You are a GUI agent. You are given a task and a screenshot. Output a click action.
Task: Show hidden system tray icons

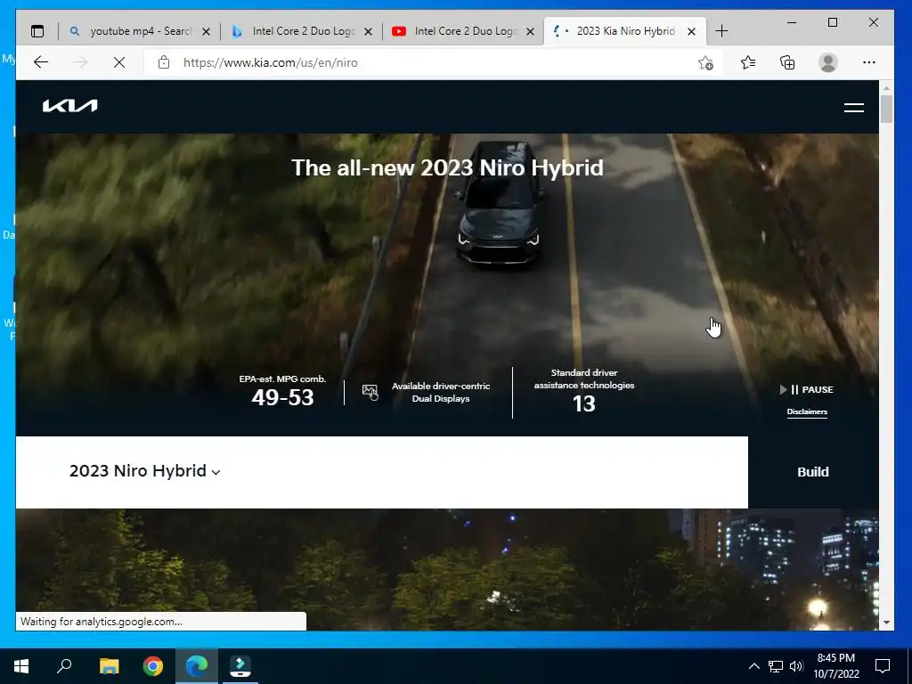pyautogui.click(x=753, y=666)
